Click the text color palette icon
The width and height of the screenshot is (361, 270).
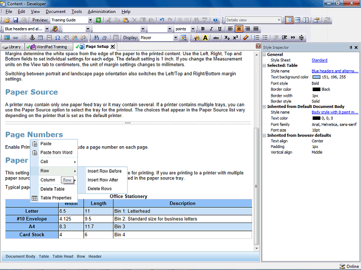(x=197, y=38)
